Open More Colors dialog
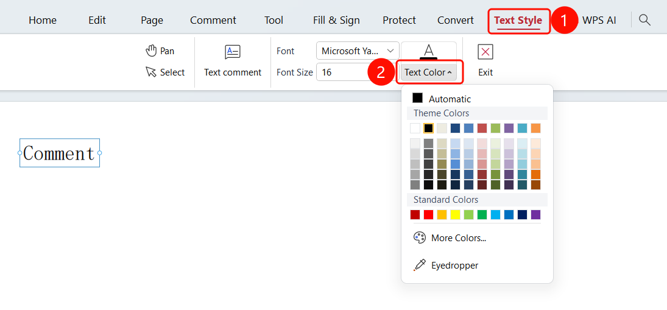This screenshot has width=667, height=310. [450, 238]
